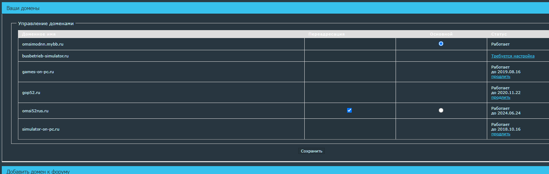The image size is (549, 174).
Task: Click продлить link for gop52.ru
Action: coord(500,97)
